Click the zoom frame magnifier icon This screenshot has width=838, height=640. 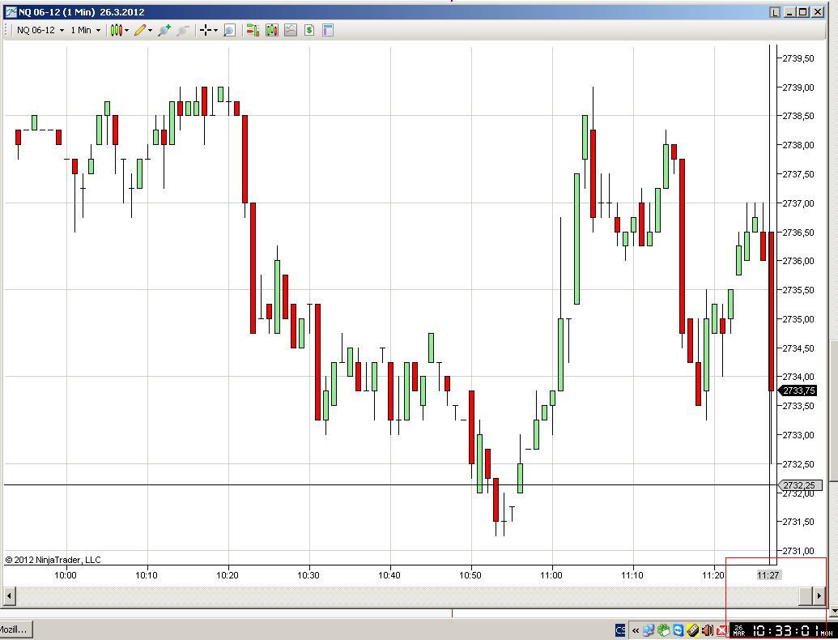point(229,31)
